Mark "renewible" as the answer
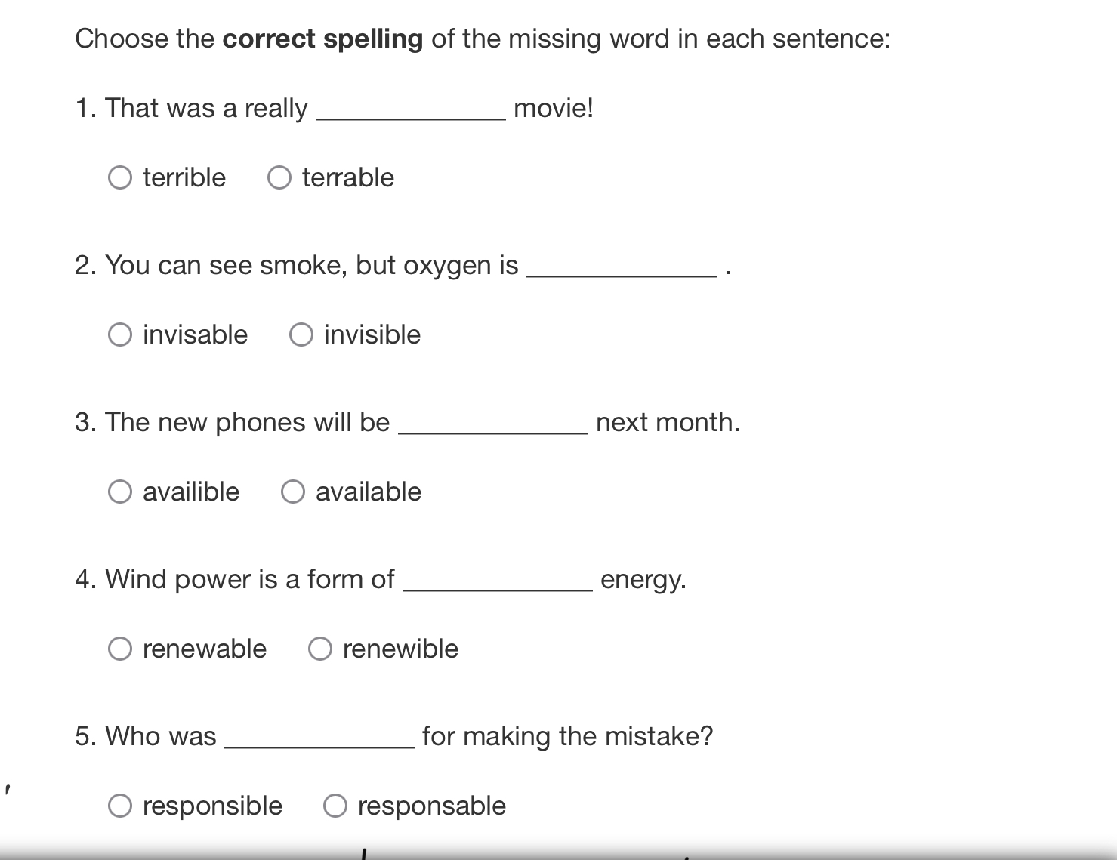Screen dimensions: 1117x860 click(x=320, y=649)
